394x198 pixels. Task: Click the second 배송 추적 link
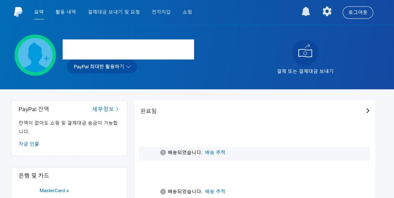coord(215,191)
